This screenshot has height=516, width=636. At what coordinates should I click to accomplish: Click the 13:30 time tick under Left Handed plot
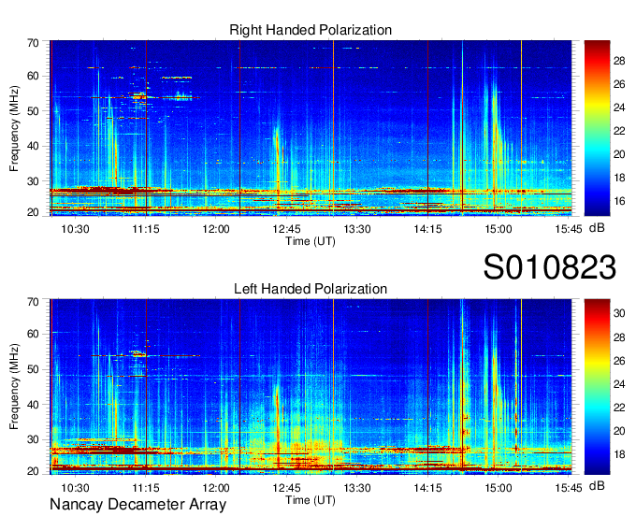point(357,488)
